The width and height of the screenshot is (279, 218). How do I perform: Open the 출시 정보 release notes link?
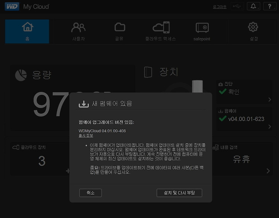[x=86, y=136]
